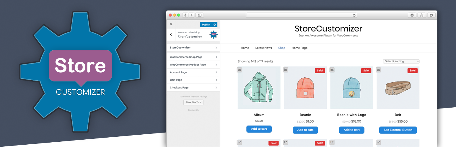Click the stats icon on Belt product

[379, 70]
